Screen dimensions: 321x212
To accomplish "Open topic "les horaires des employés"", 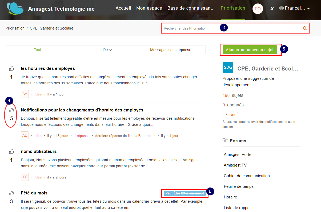I will coord(48,68).
